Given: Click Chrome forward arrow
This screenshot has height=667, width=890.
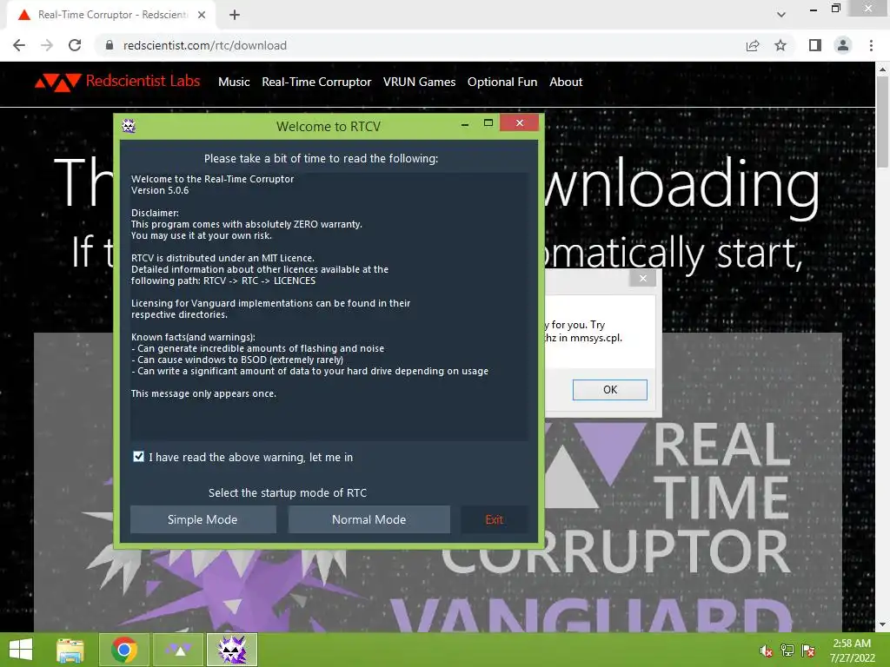Looking at the screenshot, I should pos(47,45).
